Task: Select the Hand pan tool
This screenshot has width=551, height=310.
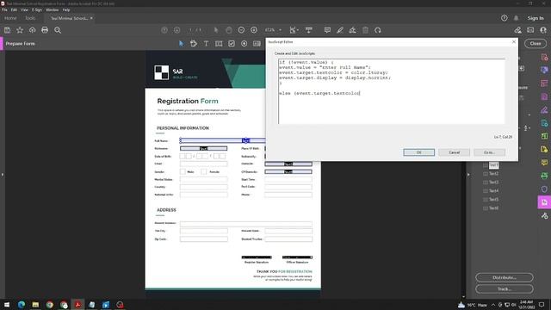Action: [229, 30]
